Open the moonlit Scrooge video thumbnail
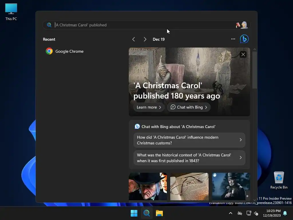 pyautogui.click(x=231, y=186)
